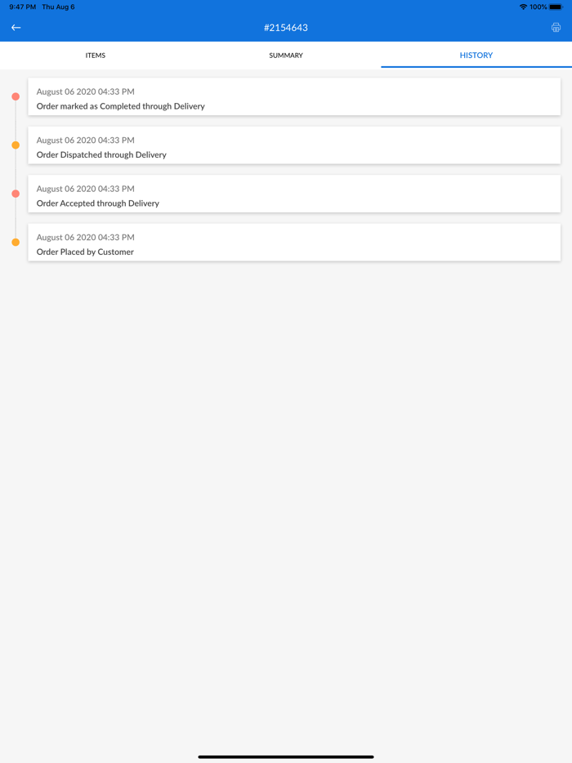Click the Accepted order timeline dot
This screenshot has width=572, height=763.
(16, 194)
